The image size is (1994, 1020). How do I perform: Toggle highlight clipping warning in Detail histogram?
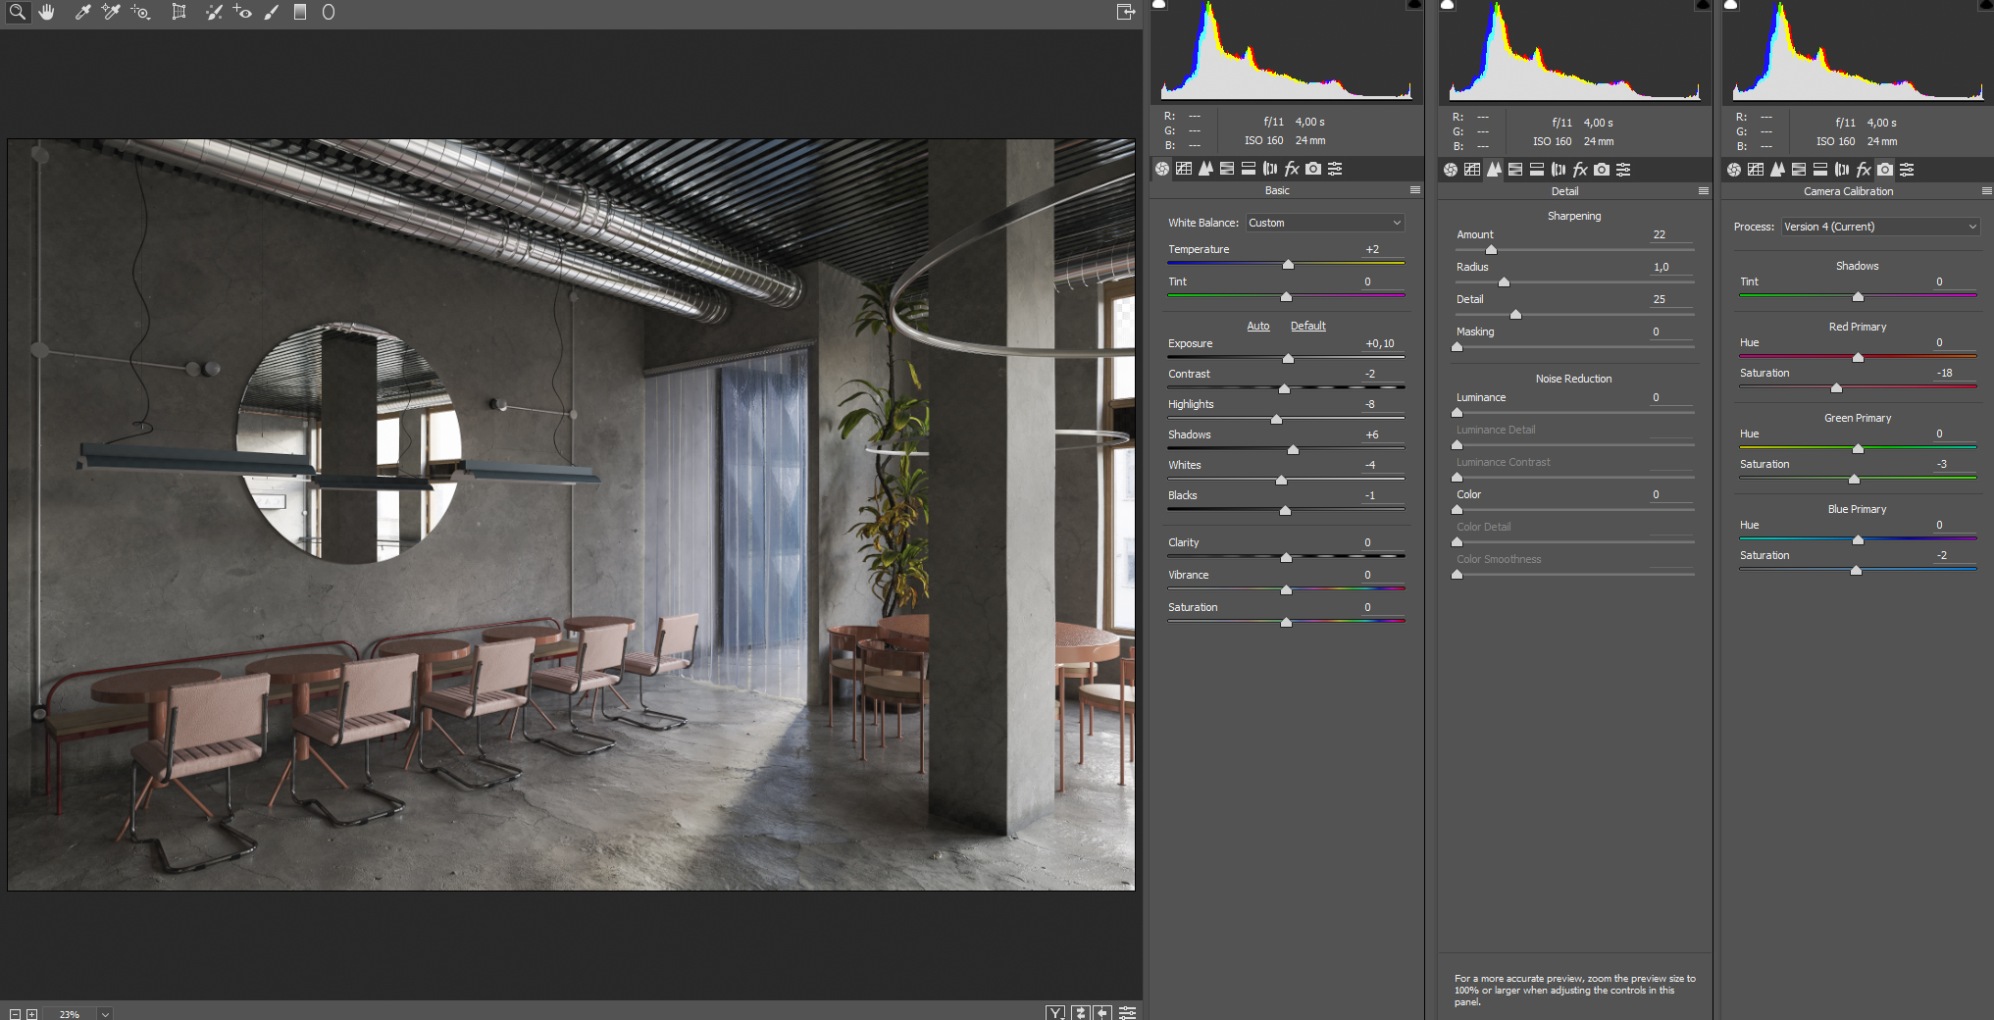coord(1703,5)
